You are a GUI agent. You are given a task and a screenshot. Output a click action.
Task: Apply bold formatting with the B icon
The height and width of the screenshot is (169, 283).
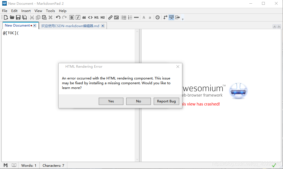click(x=72, y=17)
